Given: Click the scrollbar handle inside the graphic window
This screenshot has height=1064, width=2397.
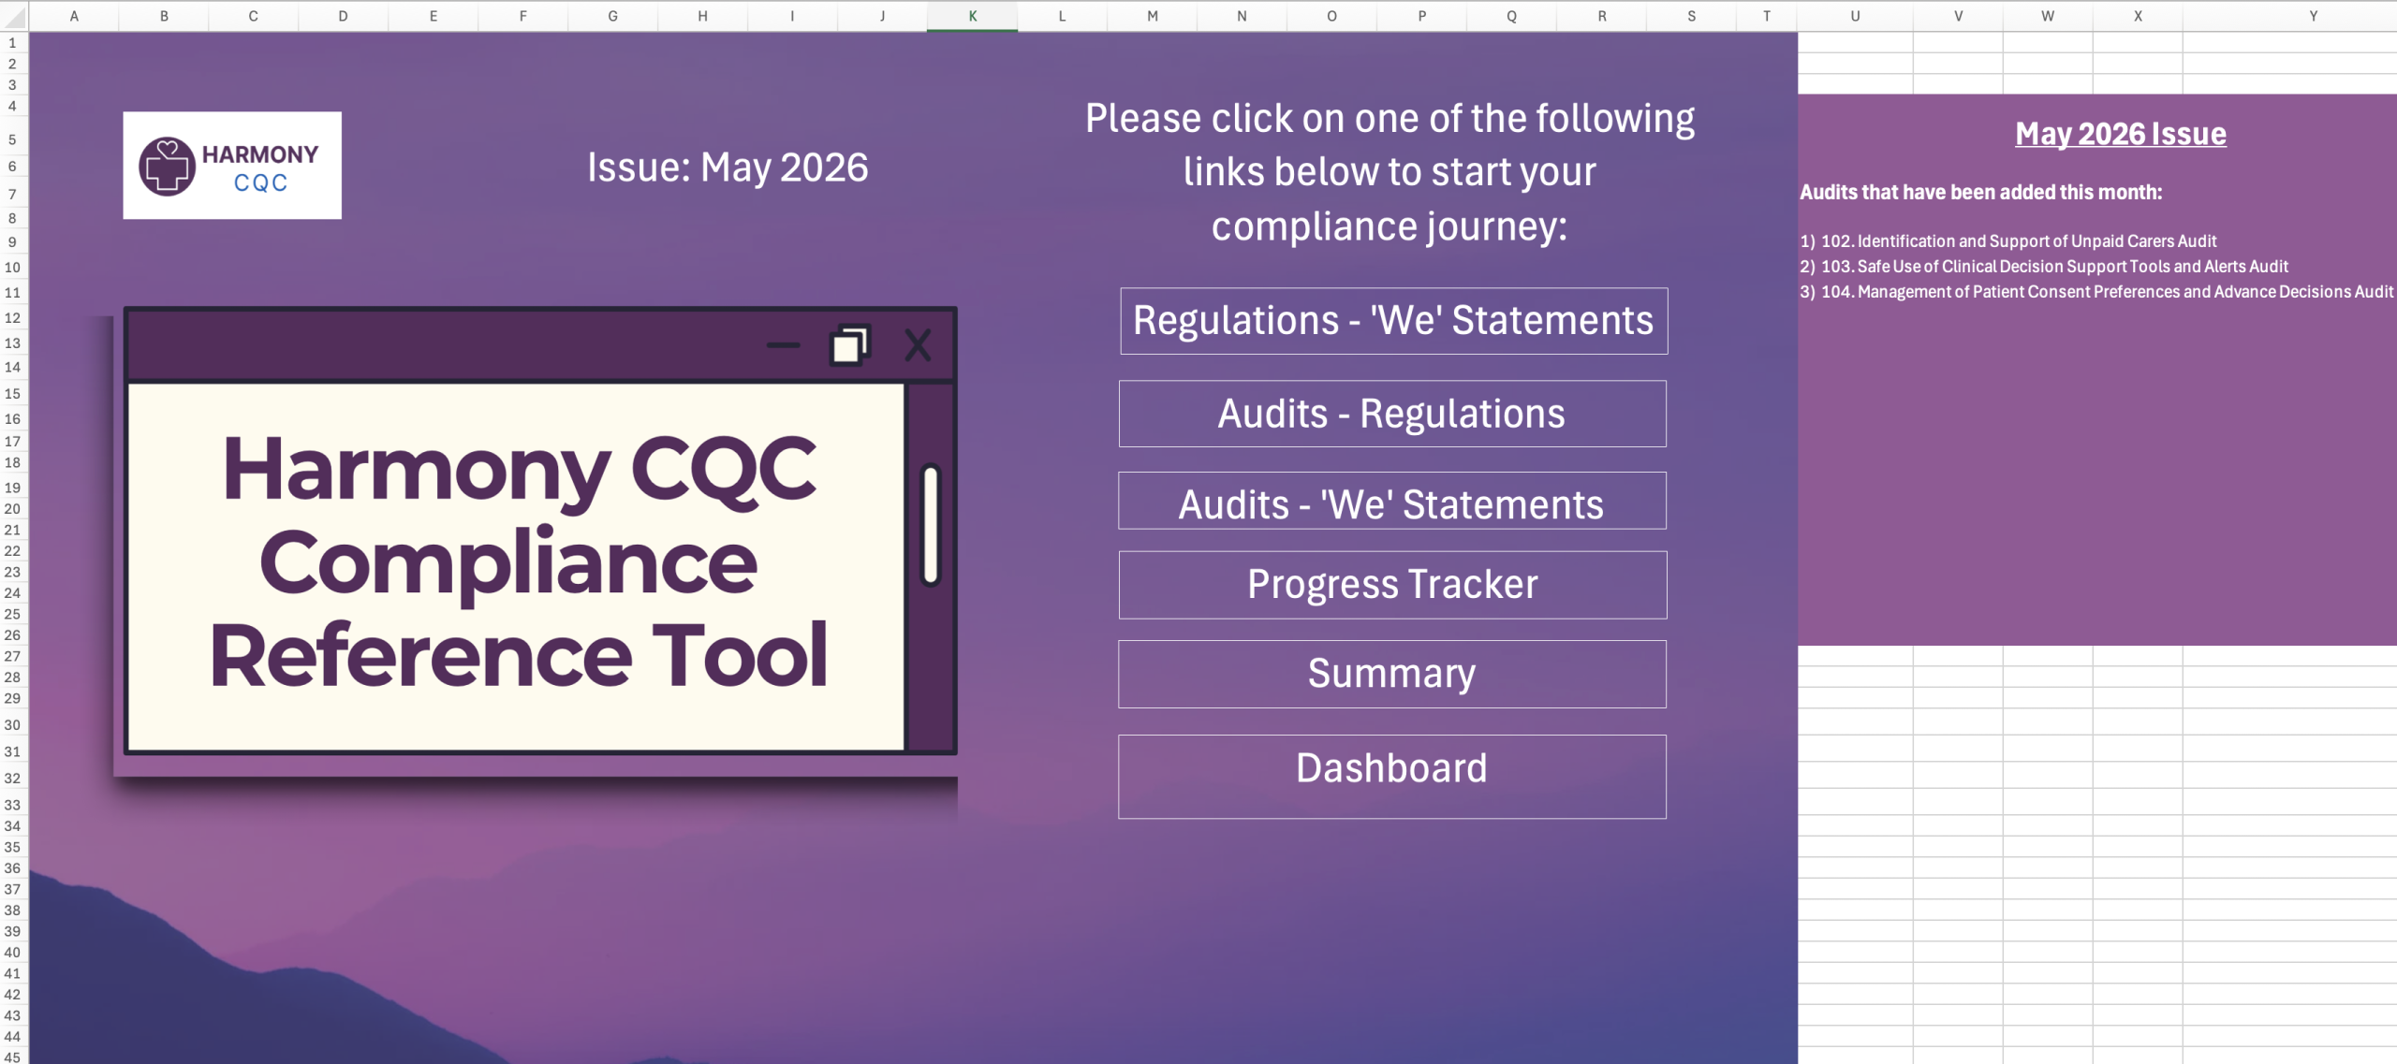Looking at the screenshot, I should [x=931, y=525].
